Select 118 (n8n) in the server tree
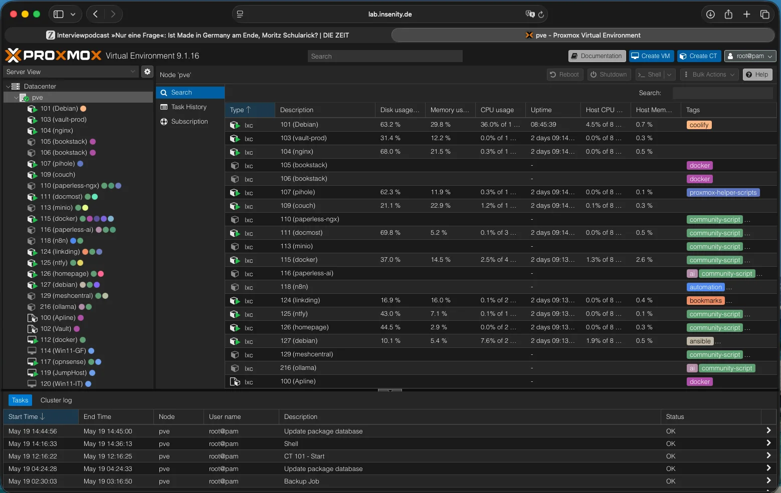The height and width of the screenshot is (493, 781). 54,241
